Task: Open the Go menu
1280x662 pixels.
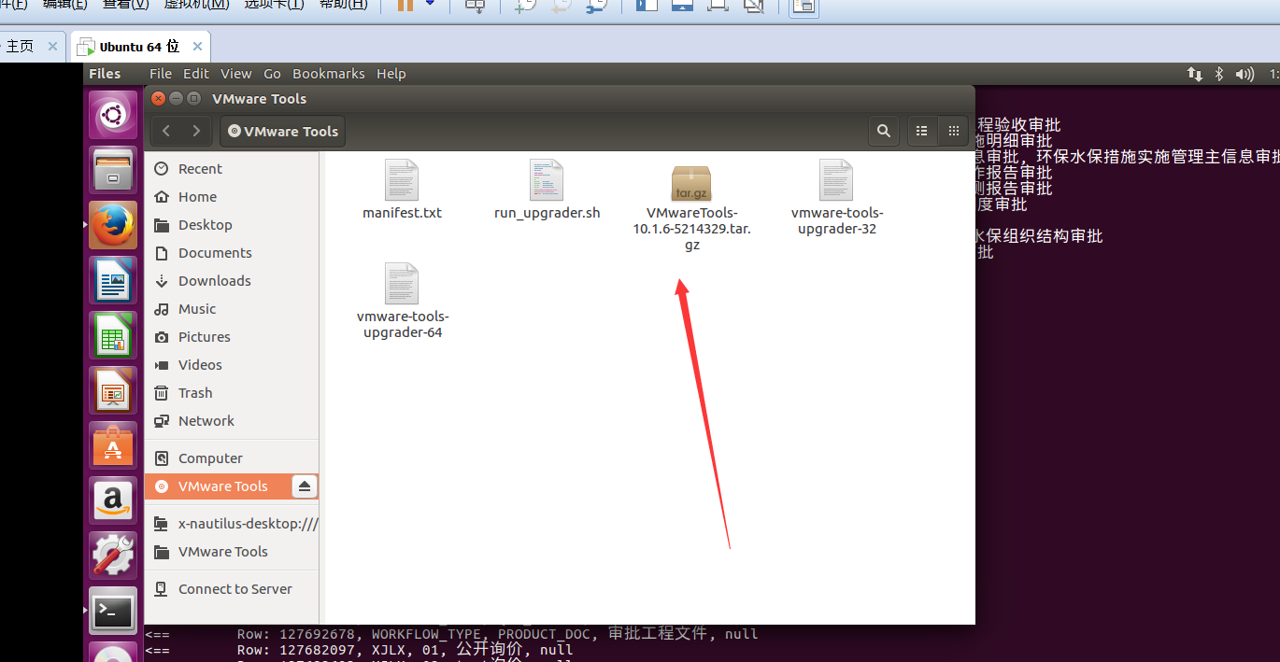Action: click(272, 74)
